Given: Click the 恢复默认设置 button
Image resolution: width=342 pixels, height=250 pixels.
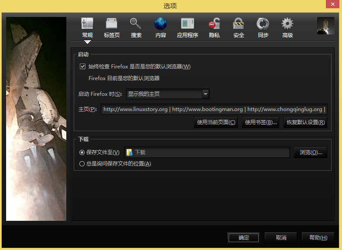Looking at the screenshot, I should (305, 122).
